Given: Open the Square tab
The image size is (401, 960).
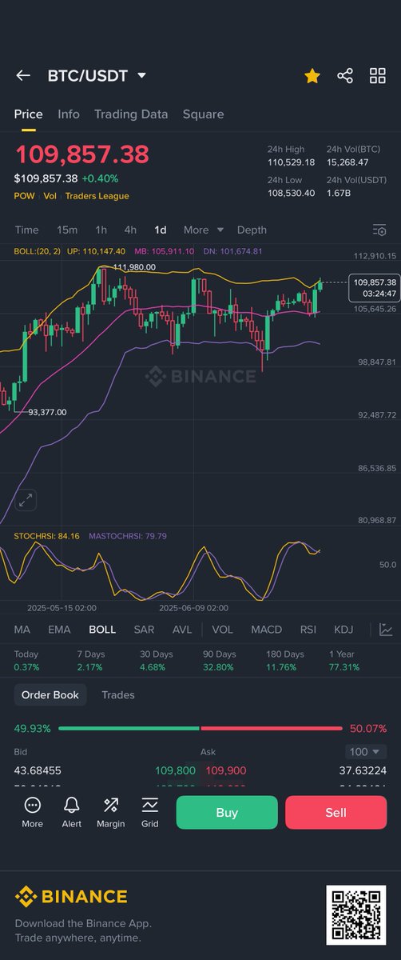Looking at the screenshot, I should tap(203, 114).
